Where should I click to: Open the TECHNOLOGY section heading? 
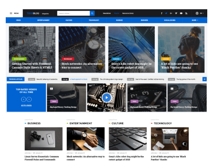tap(163, 123)
